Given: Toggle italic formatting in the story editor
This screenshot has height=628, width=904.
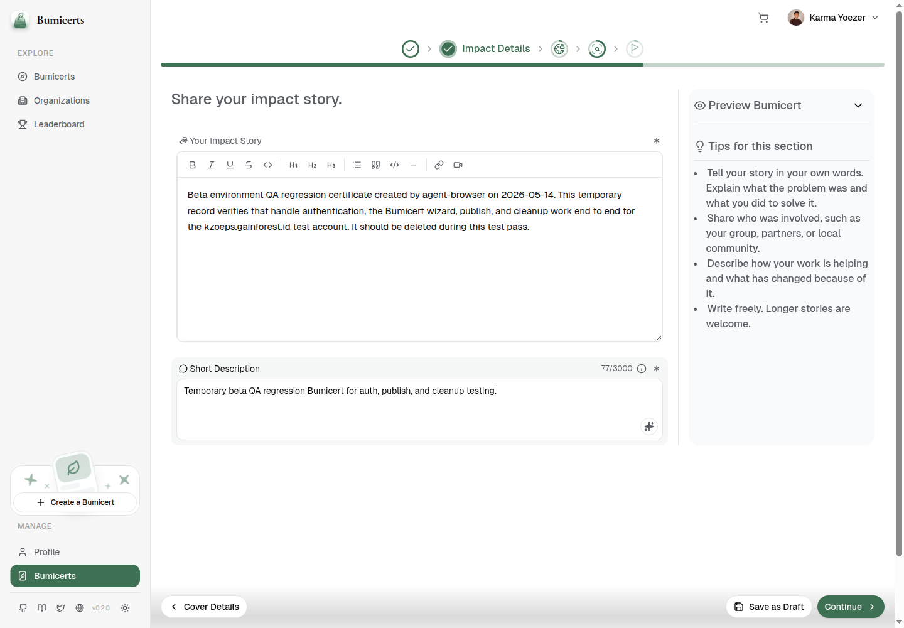Looking at the screenshot, I should tap(212, 165).
